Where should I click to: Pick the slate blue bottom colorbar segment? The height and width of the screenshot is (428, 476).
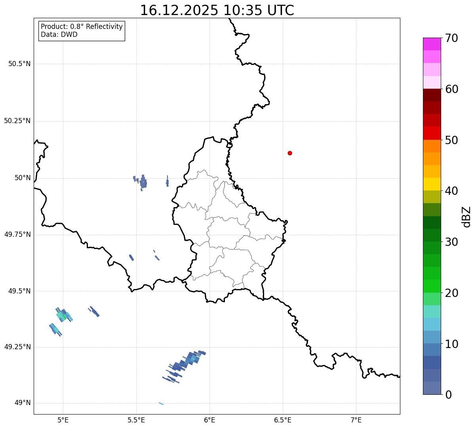[432, 388]
